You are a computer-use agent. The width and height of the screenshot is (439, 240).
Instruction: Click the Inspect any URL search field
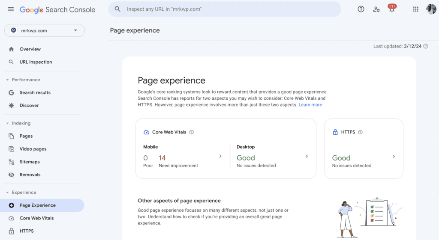225,9
